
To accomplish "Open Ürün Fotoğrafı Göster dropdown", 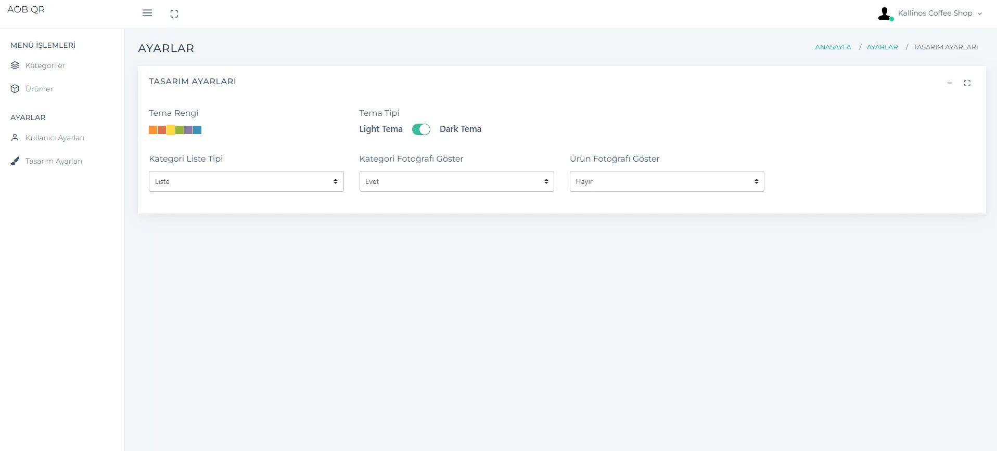I will click(667, 181).
